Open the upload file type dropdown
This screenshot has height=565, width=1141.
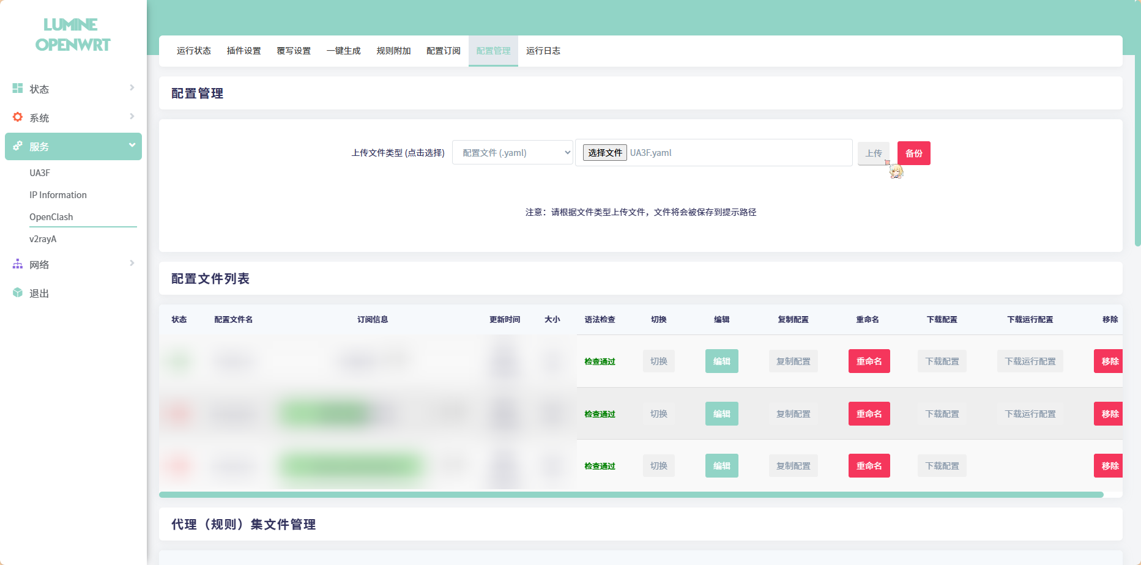(x=512, y=153)
